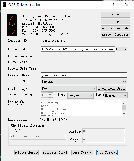Click the Stop Service button
Screen dimensions: 134x161
[x=107, y=152]
